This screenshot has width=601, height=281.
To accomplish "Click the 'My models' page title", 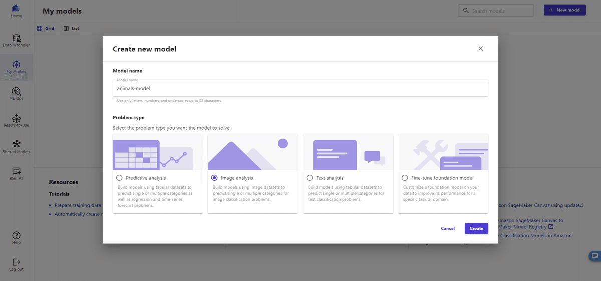I will pos(62,11).
